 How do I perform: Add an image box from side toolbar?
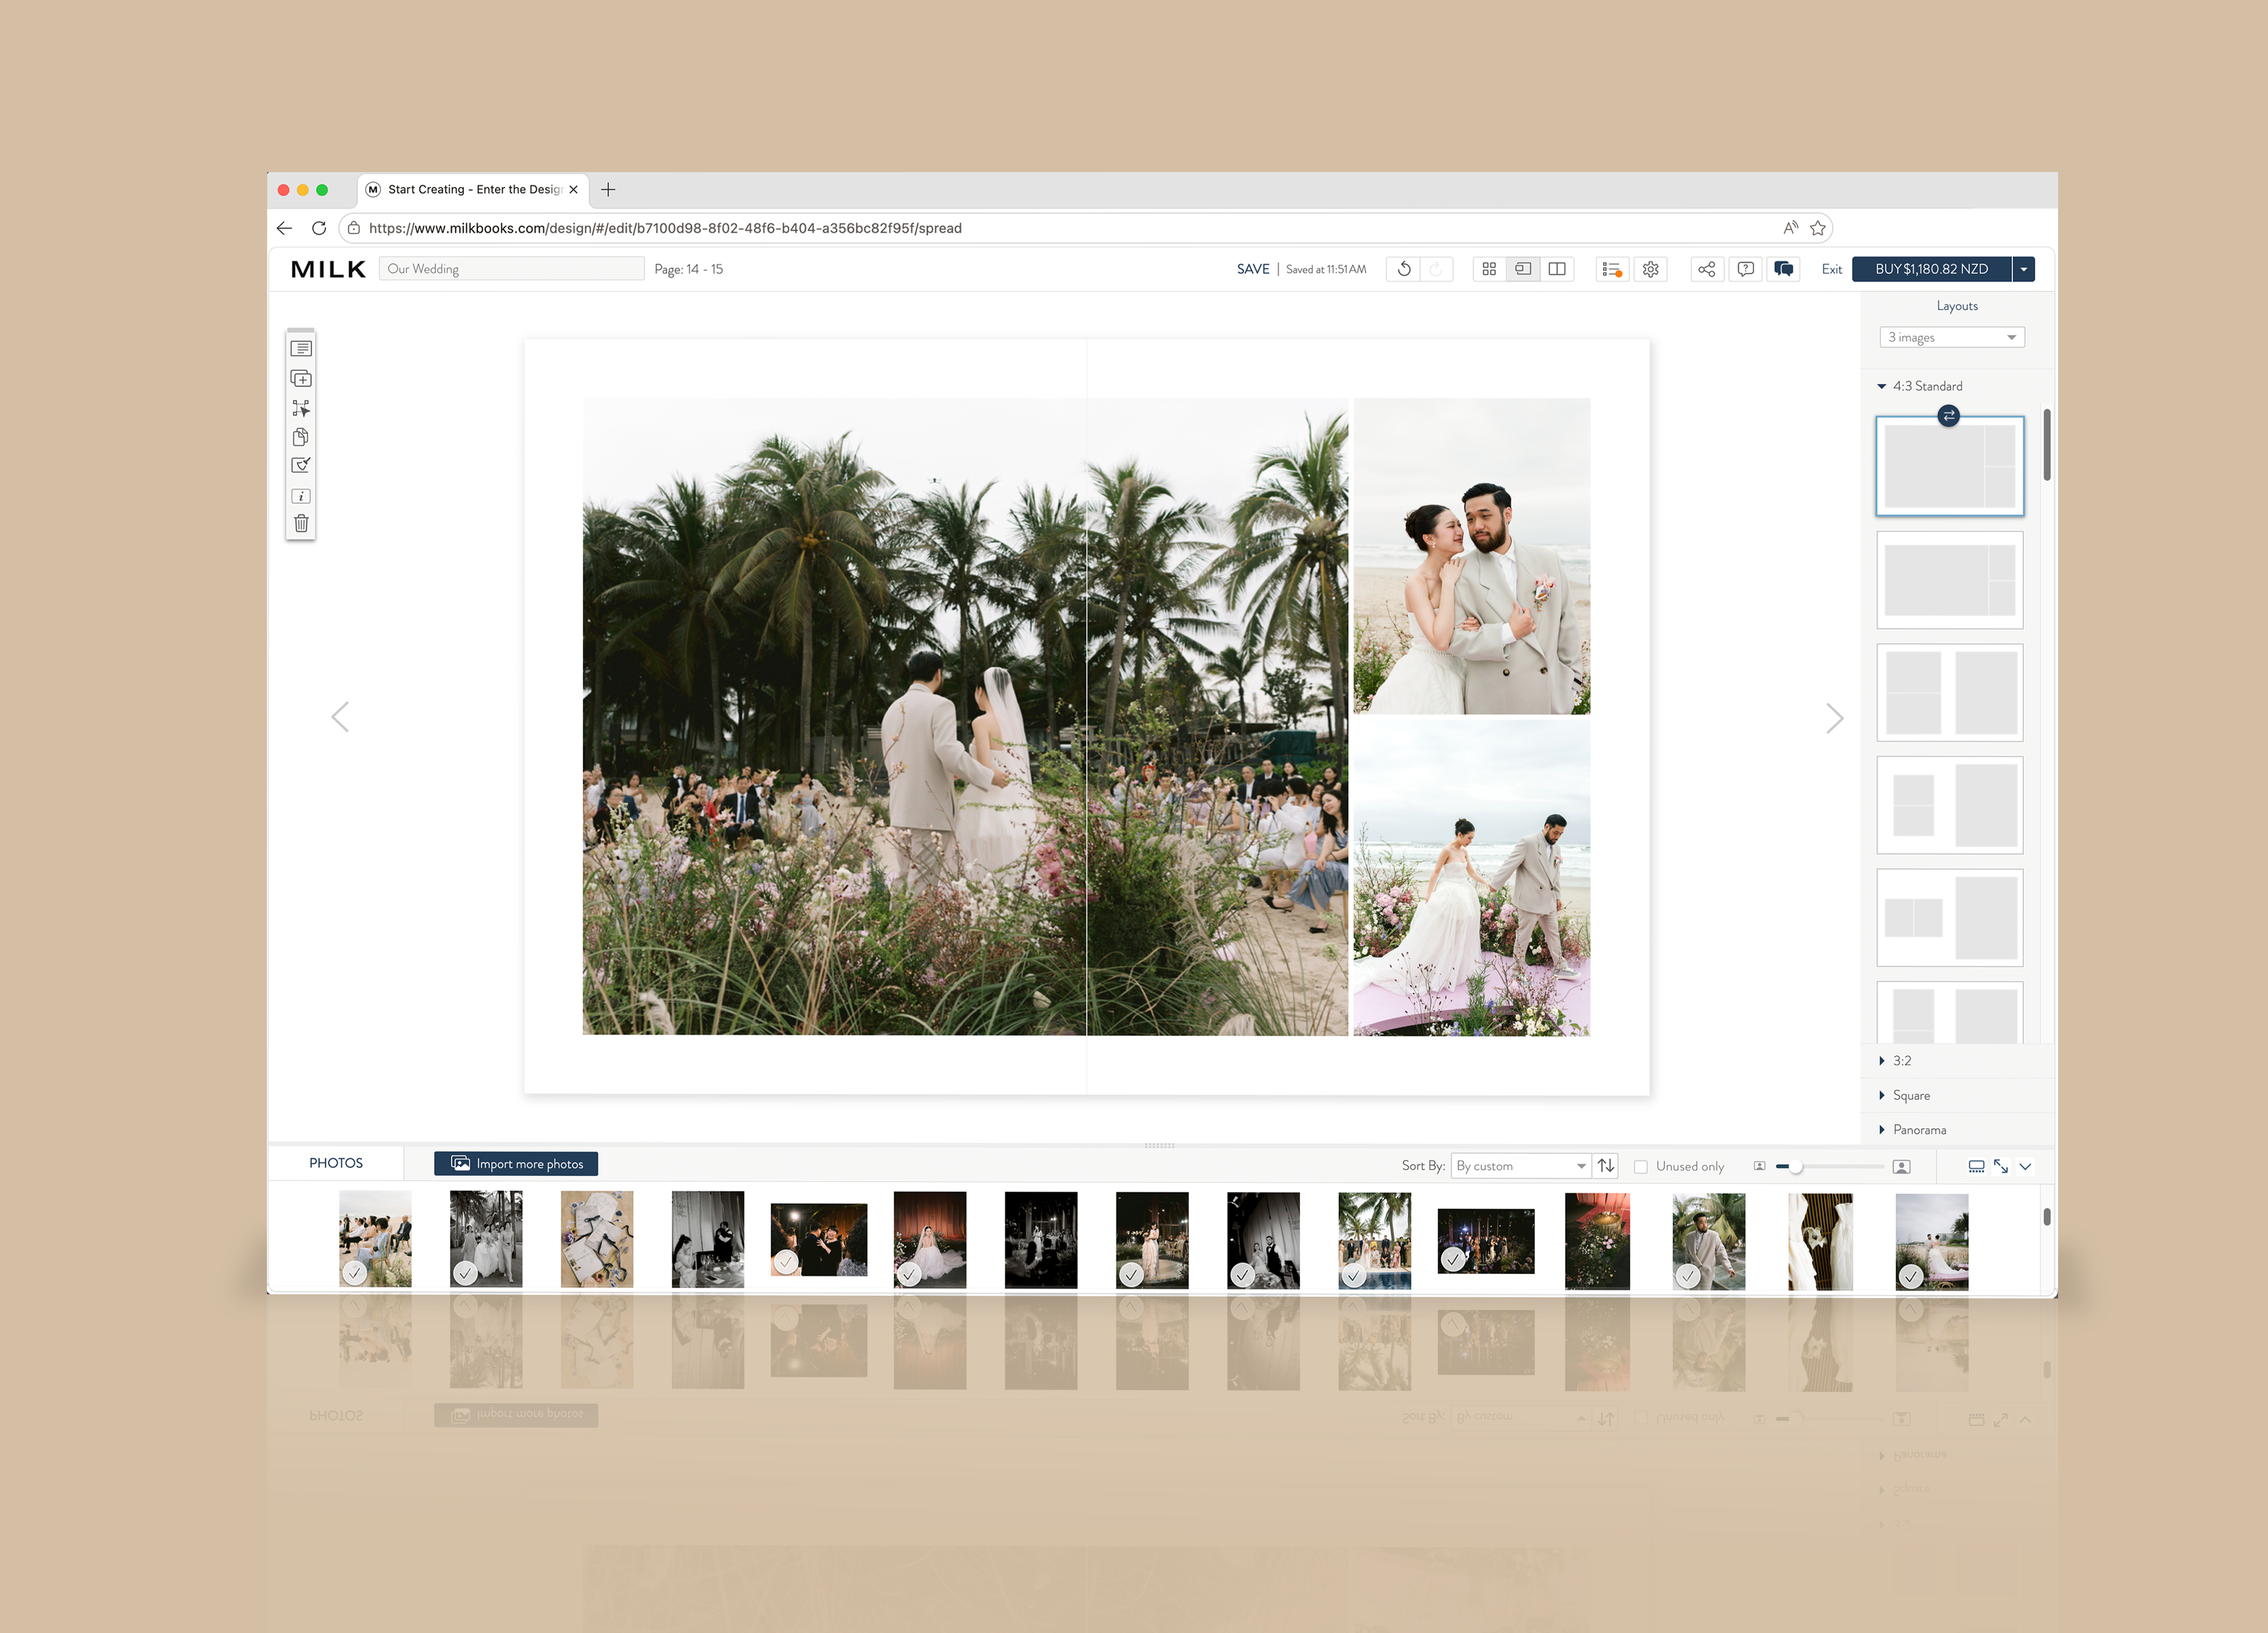pos(301,379)
